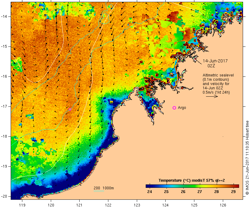This screenshot has width=251, height=208.
Task: Click the -14 latitude axis label
Action: click(x=4, y=17)
